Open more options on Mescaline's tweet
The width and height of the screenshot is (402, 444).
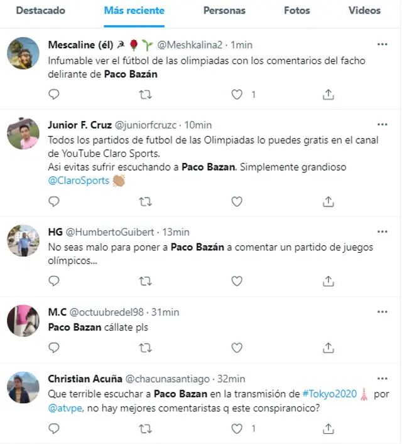[382, 45]
